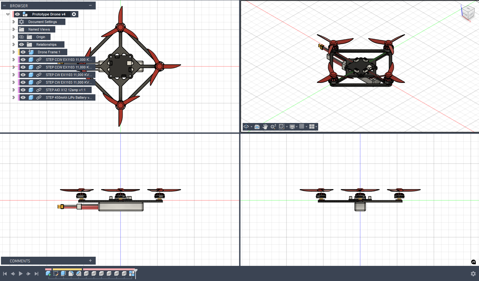The height and width of the screenshot is (281, 479).
Task: Activate the Pan hand tool
Action: tap(265, 127)
